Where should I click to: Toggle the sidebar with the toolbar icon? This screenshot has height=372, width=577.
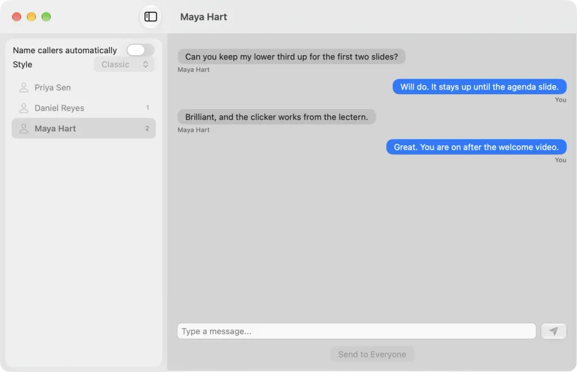pos(150,16)
